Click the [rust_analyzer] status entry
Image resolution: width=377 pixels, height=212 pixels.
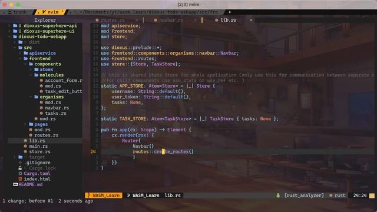304,196
